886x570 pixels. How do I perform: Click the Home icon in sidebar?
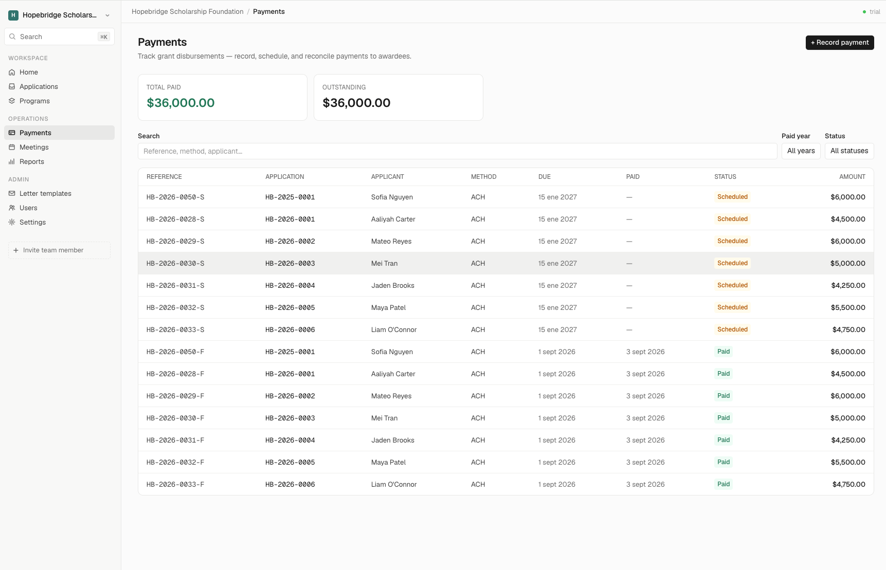click(12, 72)
